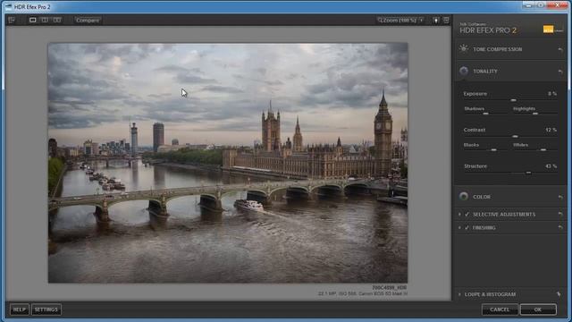Screen dimensions: 572x322
Task: Click the Nik yellow logo badge
Action: click(x=548, y=30)
